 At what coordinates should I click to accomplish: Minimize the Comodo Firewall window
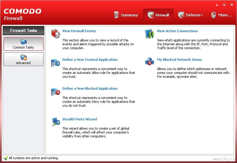[x=217, y=5]
